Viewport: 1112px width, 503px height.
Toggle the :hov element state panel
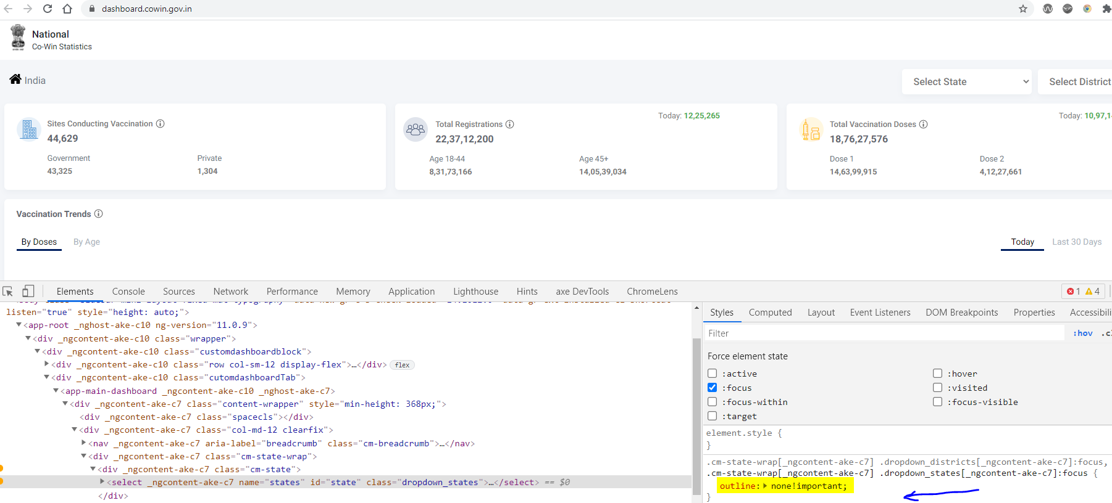pos(1083,333)
